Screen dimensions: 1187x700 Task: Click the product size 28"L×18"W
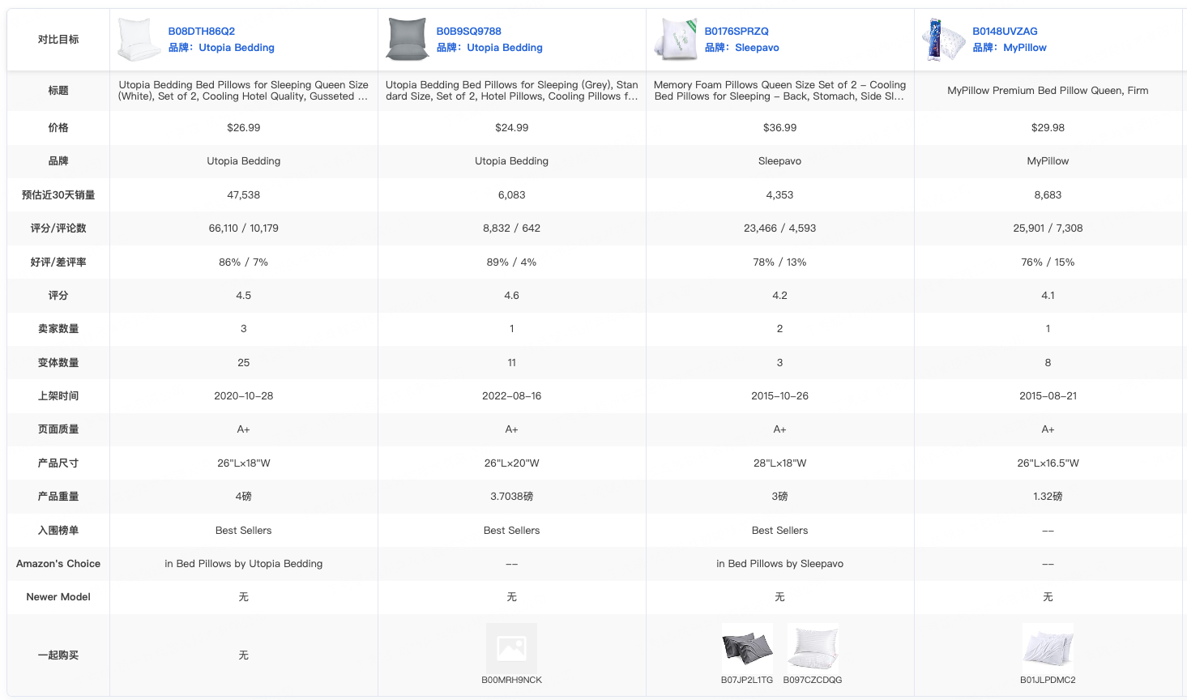point(780,463)
